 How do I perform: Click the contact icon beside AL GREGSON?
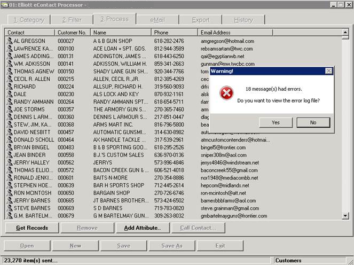click(10, 41)
